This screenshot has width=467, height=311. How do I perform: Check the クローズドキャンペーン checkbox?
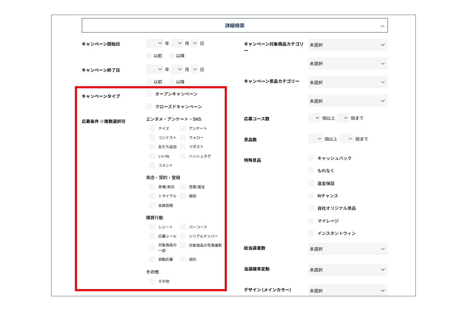149,106
